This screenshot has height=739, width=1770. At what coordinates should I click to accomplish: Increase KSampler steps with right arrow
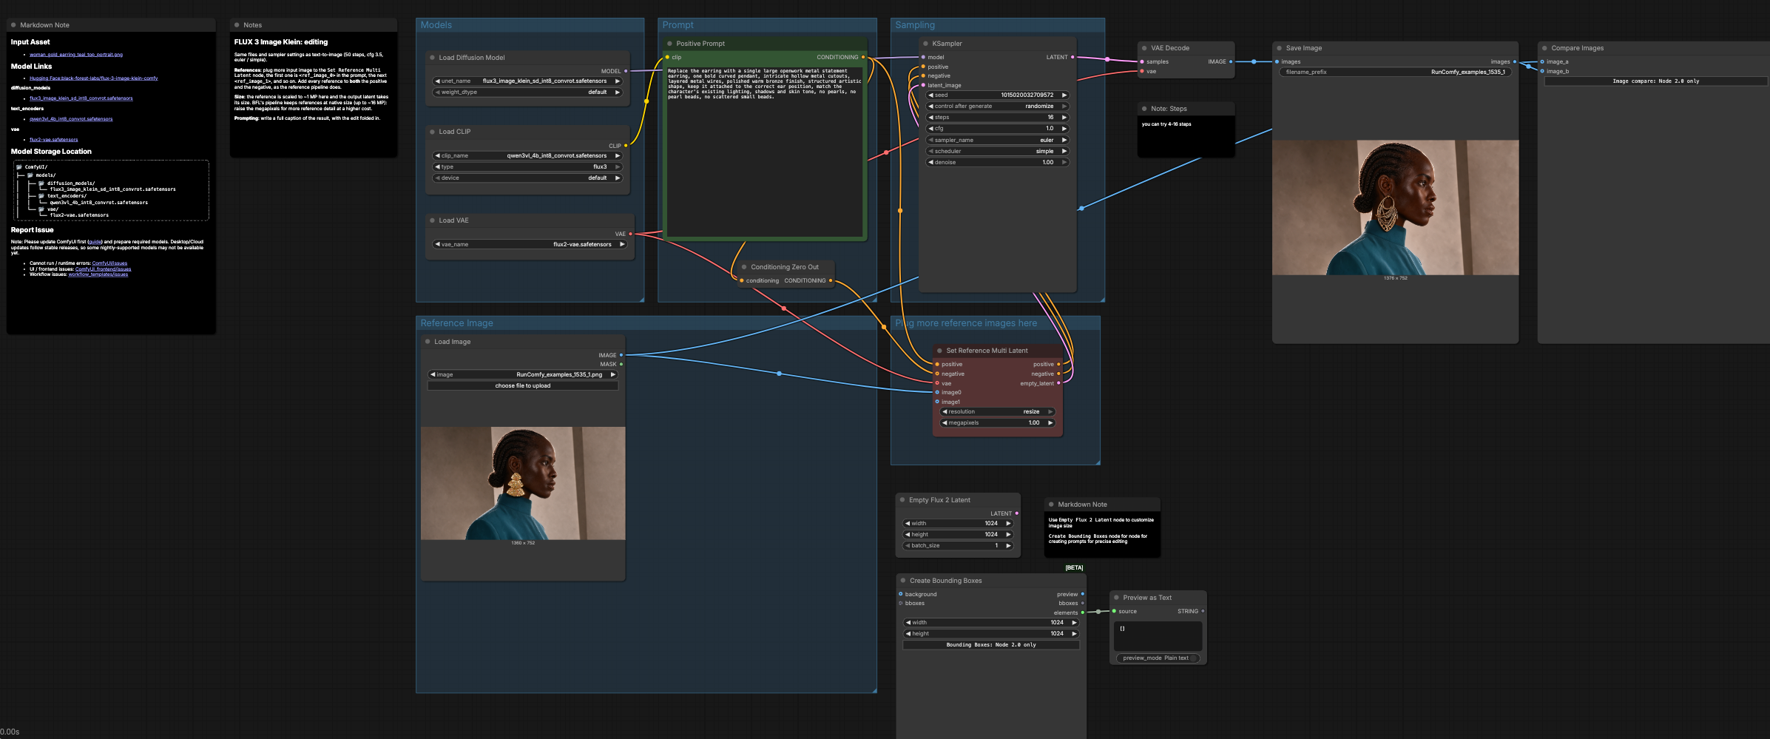coord(1064,118)
